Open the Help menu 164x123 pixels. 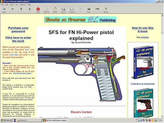coord(29,5)
